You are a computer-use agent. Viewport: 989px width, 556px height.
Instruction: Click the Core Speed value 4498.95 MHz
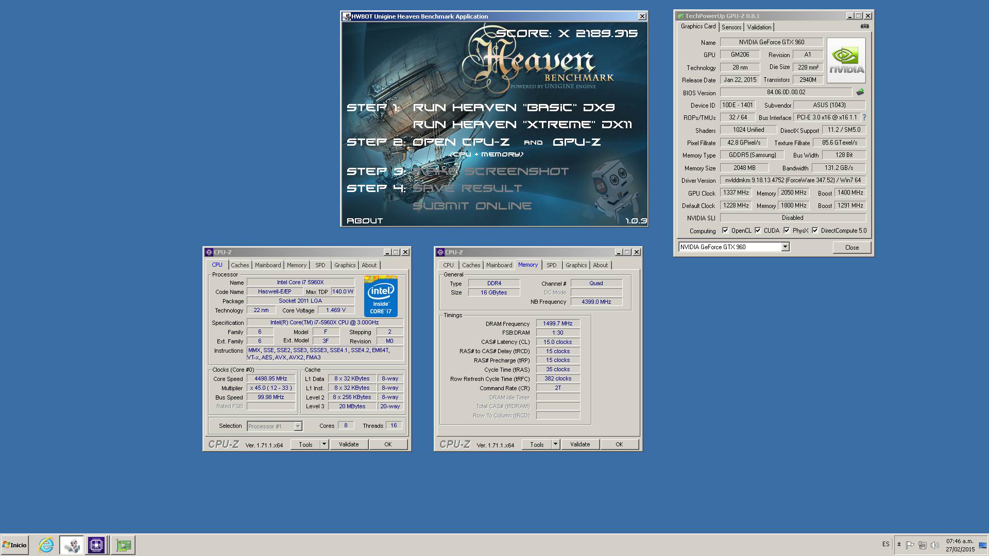[271, 379]
